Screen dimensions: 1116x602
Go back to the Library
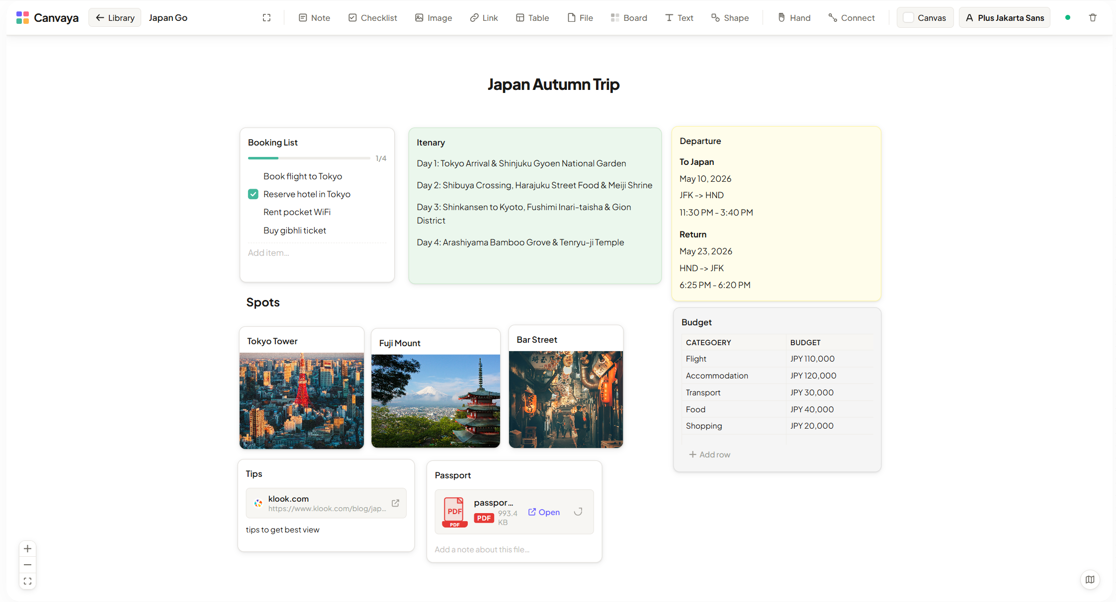coord(115,18)
